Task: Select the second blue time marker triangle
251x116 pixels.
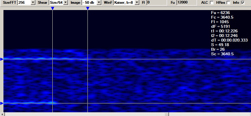Action: pos(88,8)
